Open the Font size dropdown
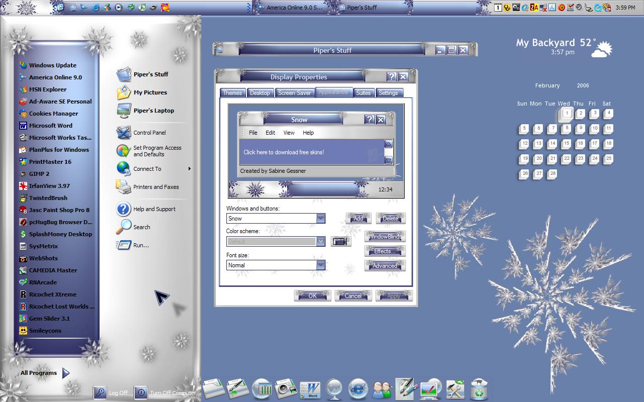Screen dimensions: 644x402 click(320, 265)
